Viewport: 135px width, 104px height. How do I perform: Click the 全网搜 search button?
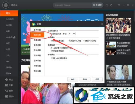click(x=97, y=5)
